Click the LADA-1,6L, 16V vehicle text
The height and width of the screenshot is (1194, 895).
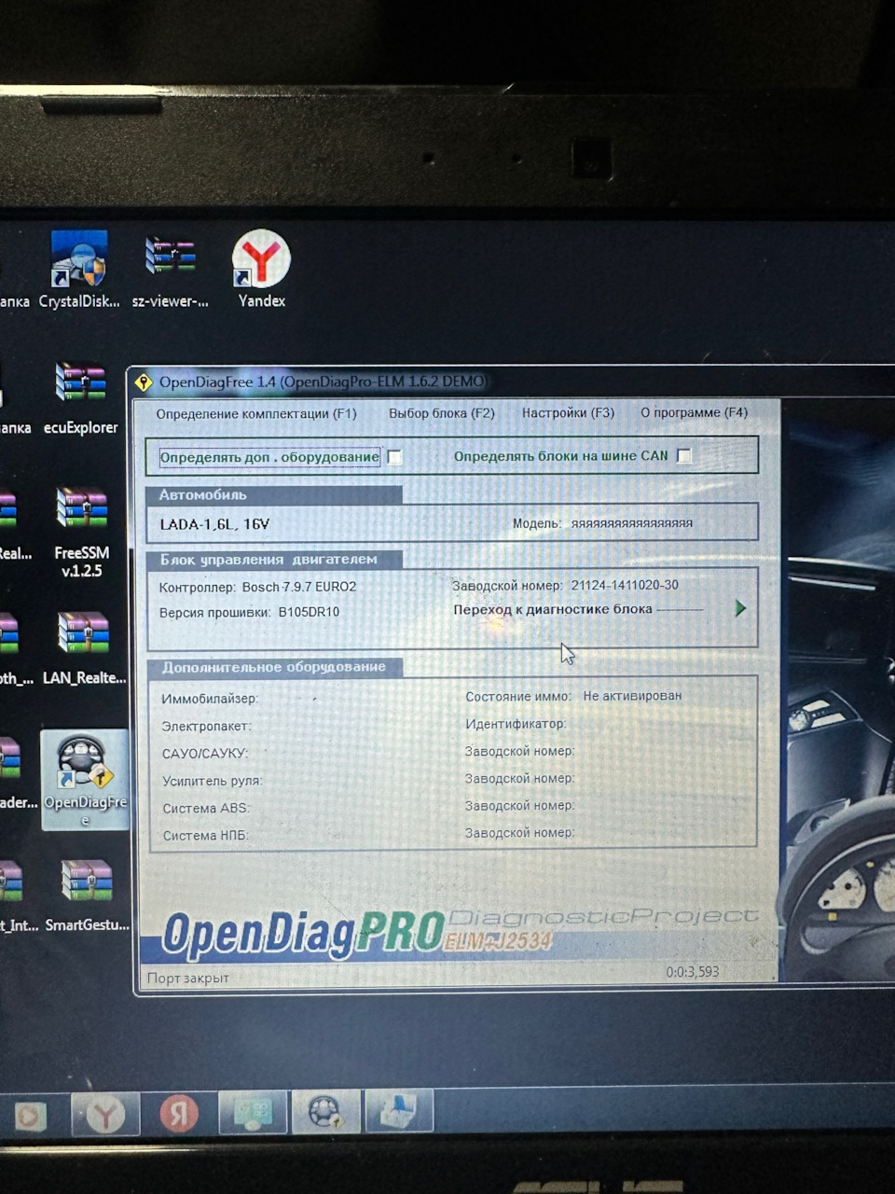coord(214,524)
